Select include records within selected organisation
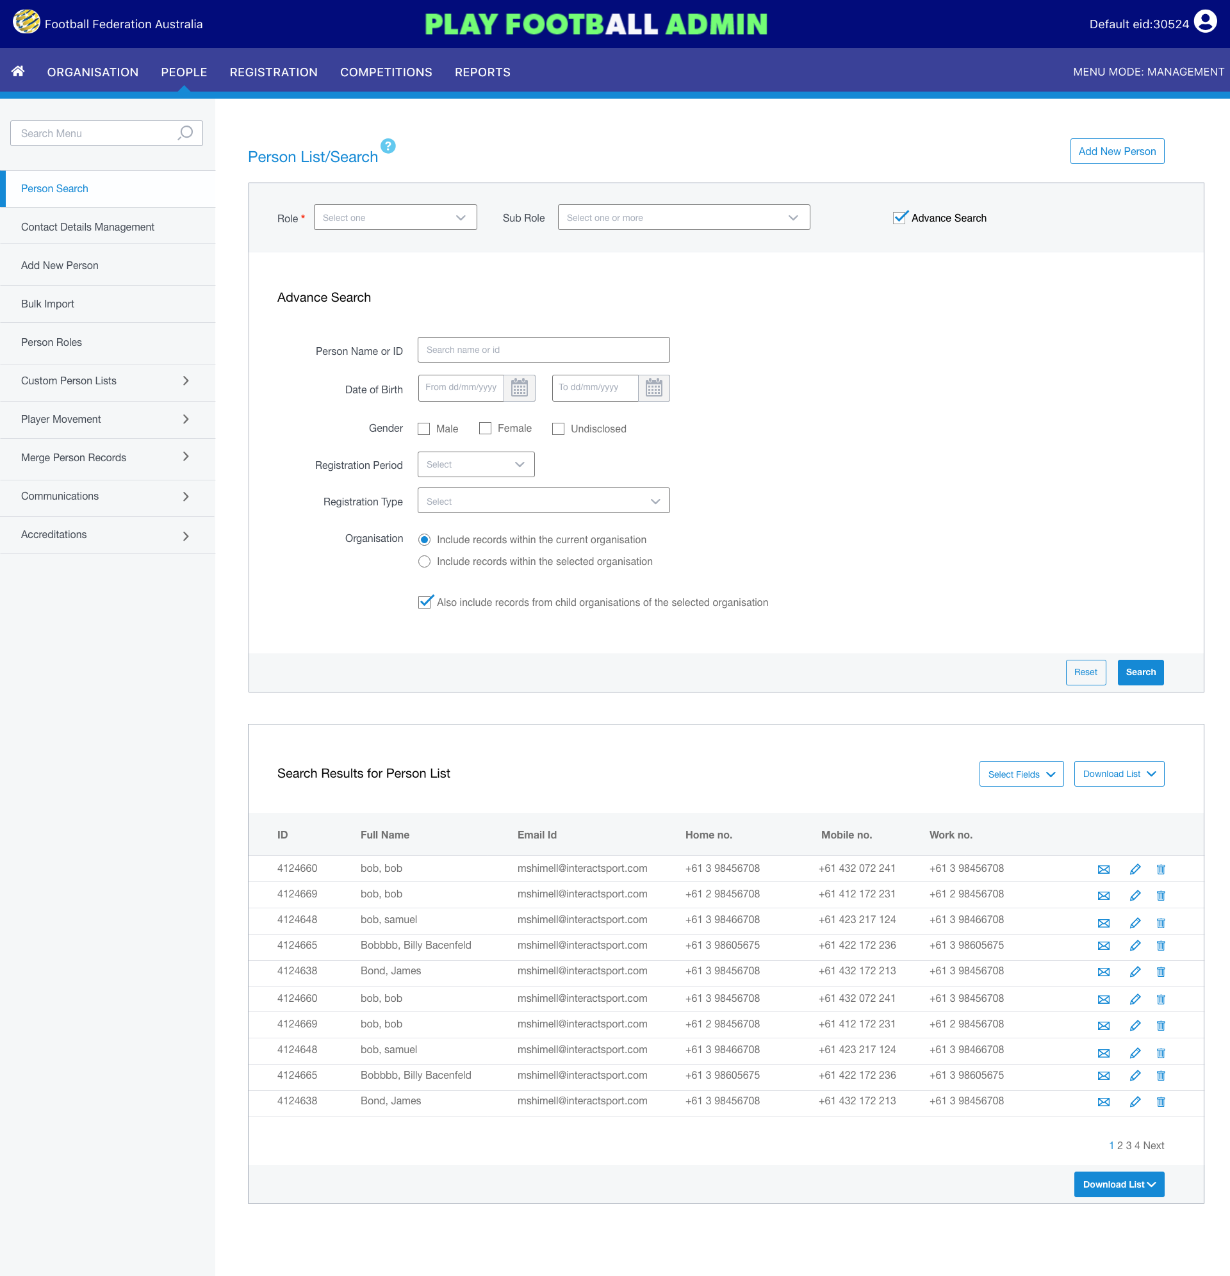Image resolution: width=1230 pixels, height=1276 pixels. click(425, 561)
